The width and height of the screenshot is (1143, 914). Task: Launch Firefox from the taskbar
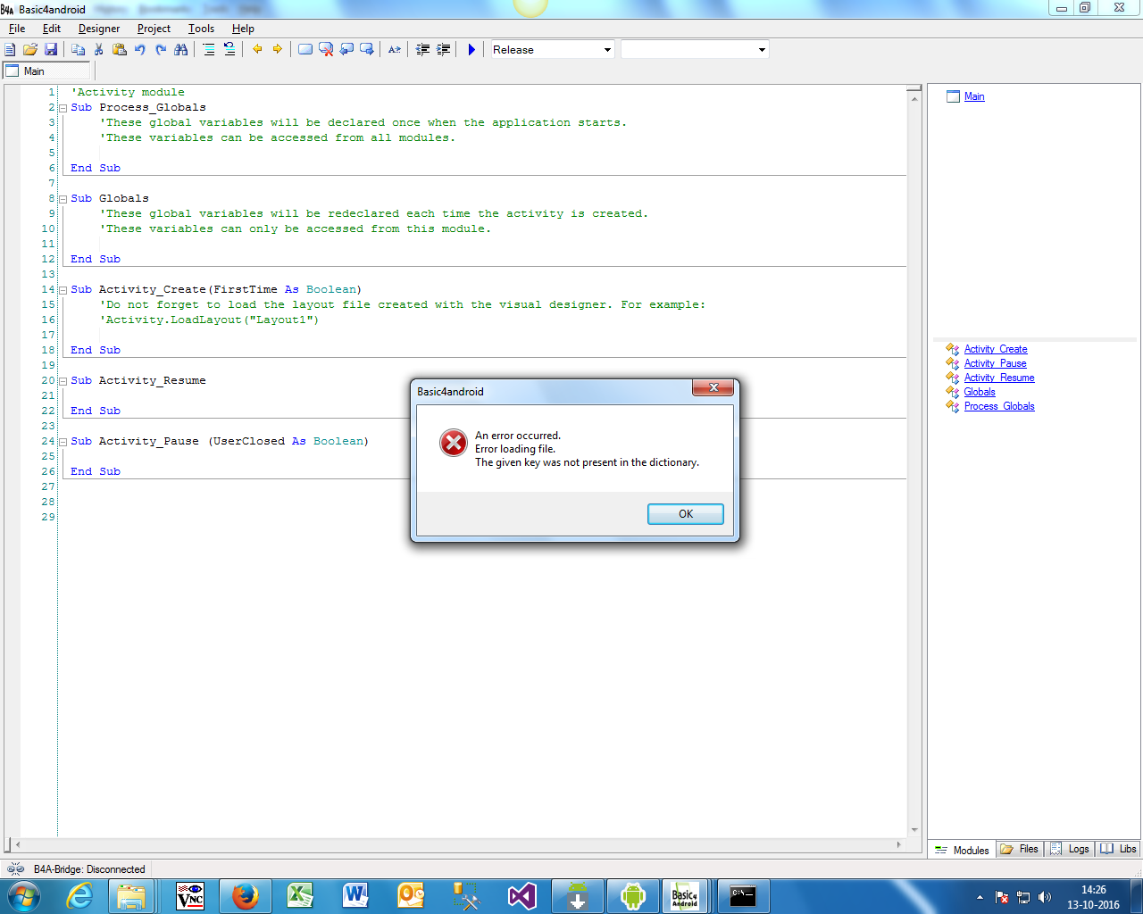point(246,895)
